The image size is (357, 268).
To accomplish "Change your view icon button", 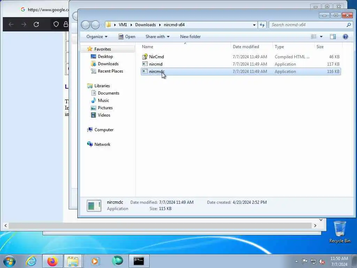I will tap(313, 37).
